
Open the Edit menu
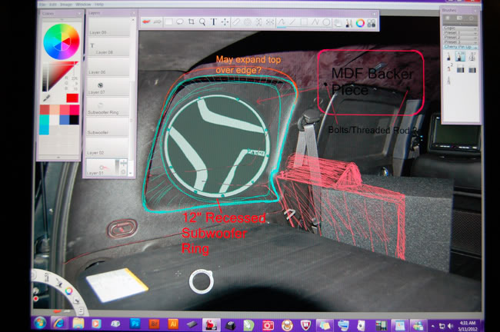(x=53, y=5)
